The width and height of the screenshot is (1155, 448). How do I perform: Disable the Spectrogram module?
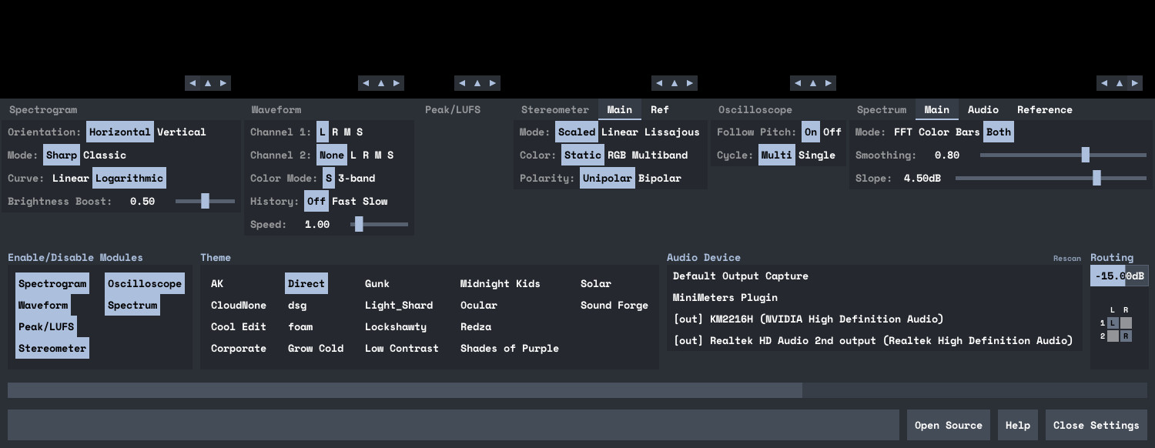point(52,283)
